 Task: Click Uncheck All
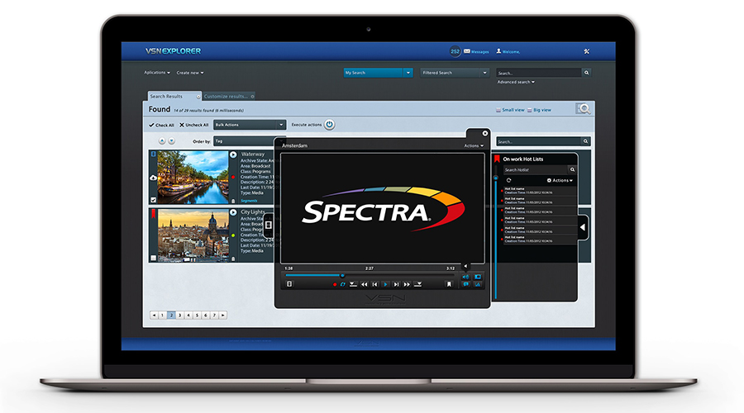coord(193,126)
